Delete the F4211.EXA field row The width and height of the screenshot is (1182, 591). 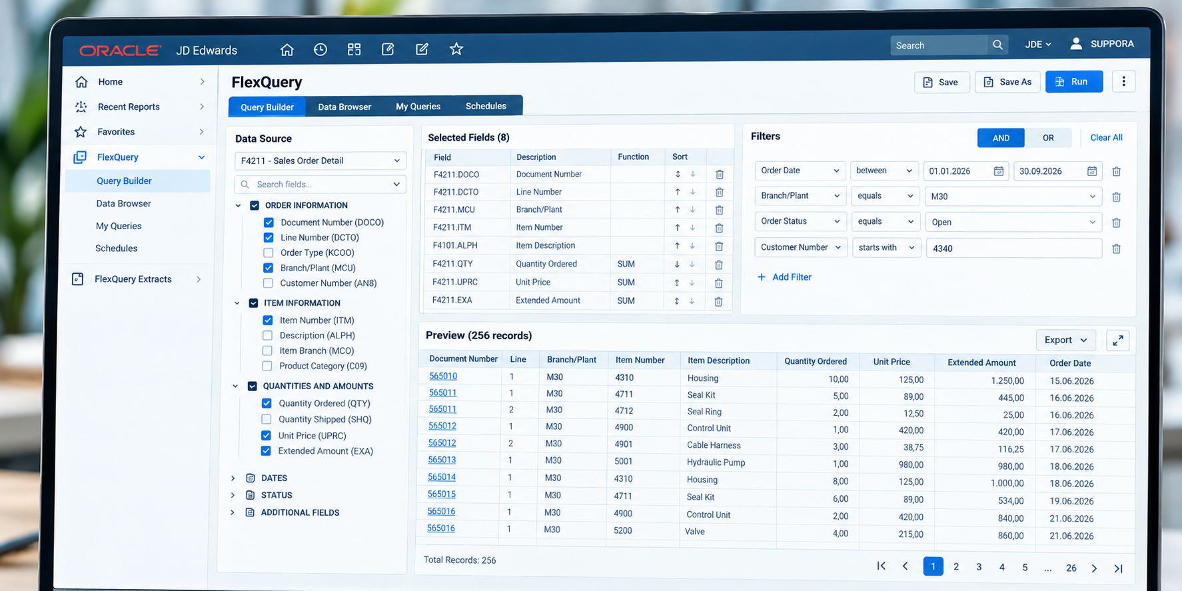(718, 301)
